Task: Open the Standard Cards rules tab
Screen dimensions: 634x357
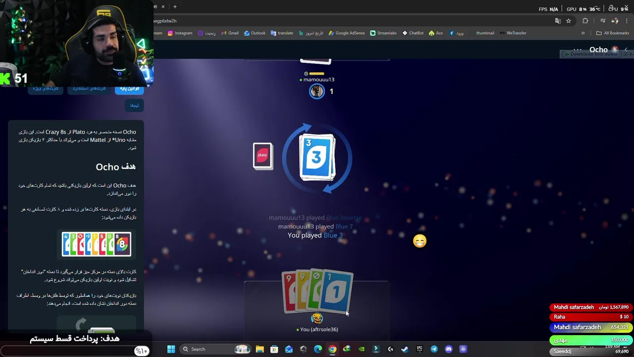Action: (89, 88)
